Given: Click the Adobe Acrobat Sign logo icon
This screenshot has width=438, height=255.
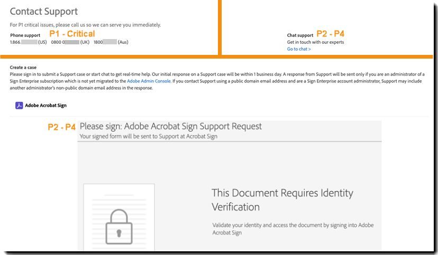Looking at the screenshot, I should coord(19,106).
